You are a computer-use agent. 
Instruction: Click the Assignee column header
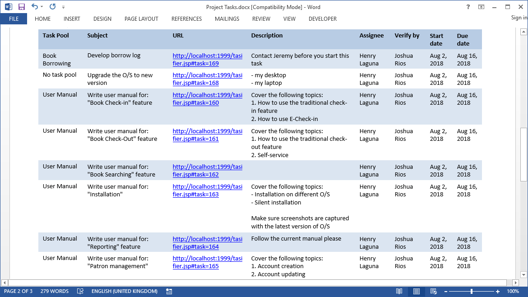point(371,35)
